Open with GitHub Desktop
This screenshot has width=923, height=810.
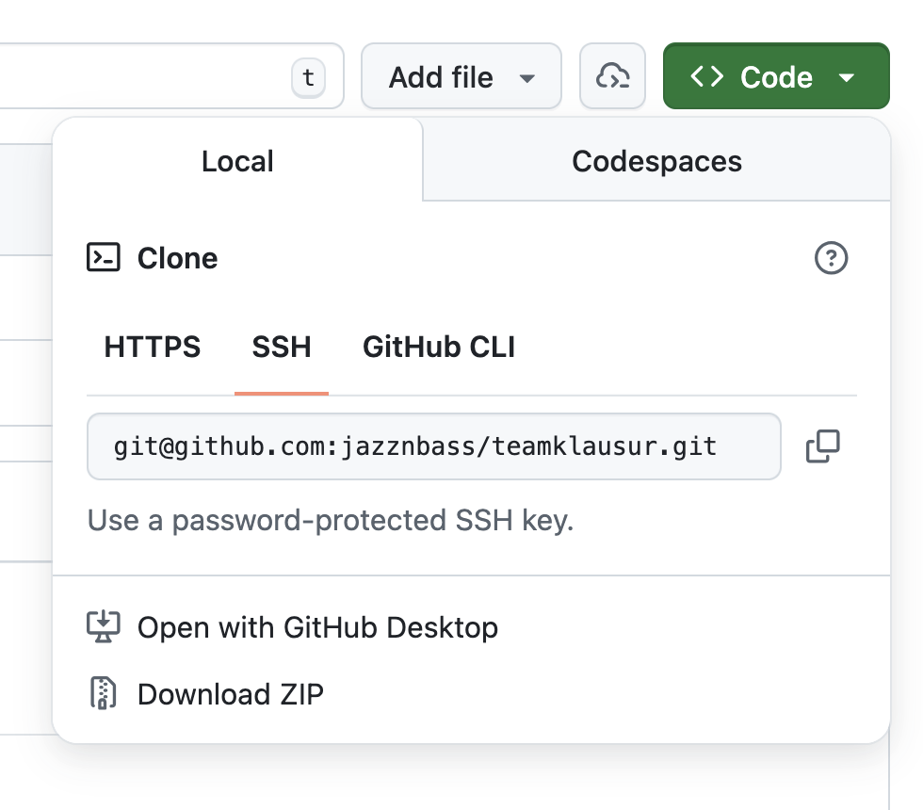pos(317,627)
